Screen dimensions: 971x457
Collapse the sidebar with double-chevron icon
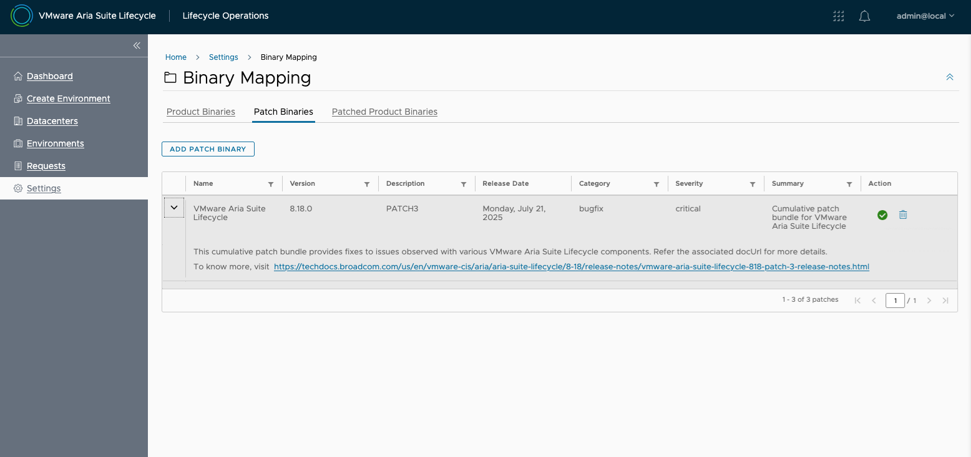tap(137, 46)
